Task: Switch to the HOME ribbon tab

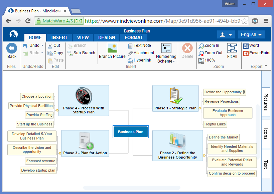Action: [35, 37]
